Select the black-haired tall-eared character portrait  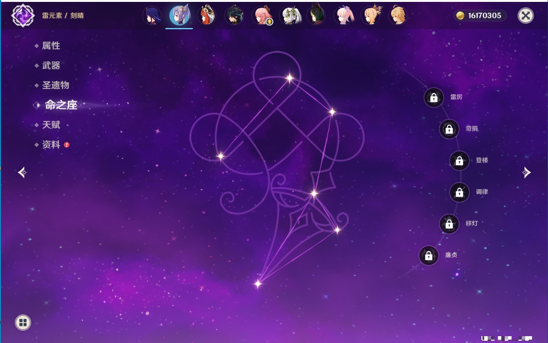(317, 16)
